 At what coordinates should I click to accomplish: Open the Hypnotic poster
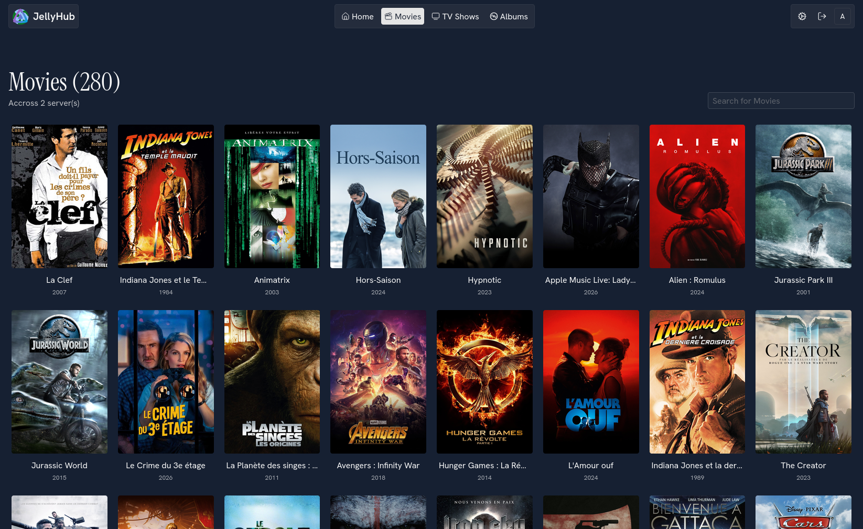484,196
